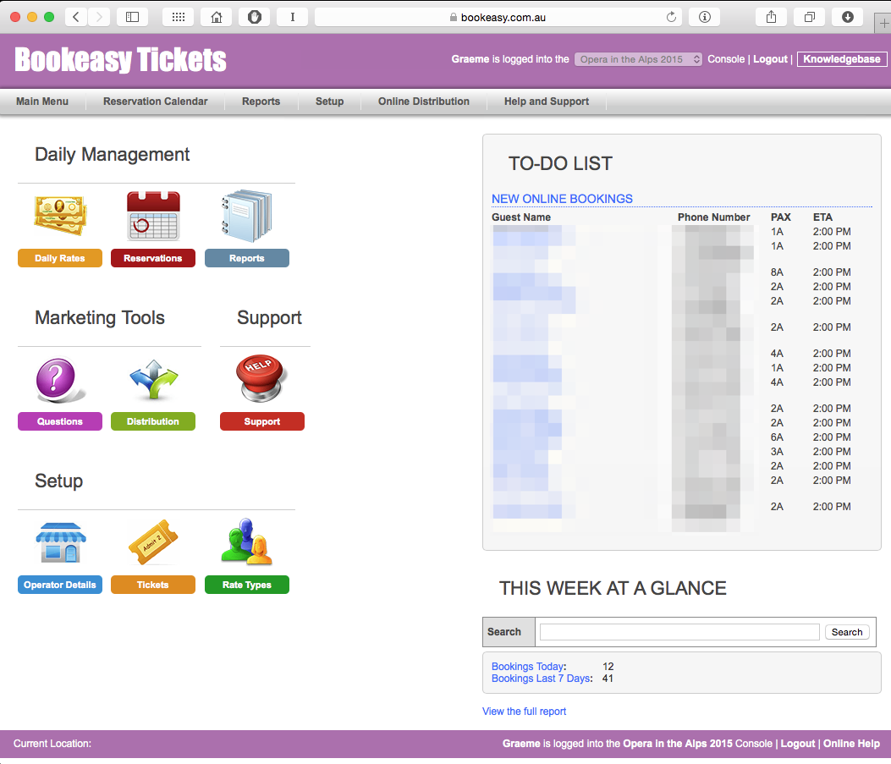The image size is (891, 764).
Task: Open the Distribution arrows icon
Action: tap(153, 379)
